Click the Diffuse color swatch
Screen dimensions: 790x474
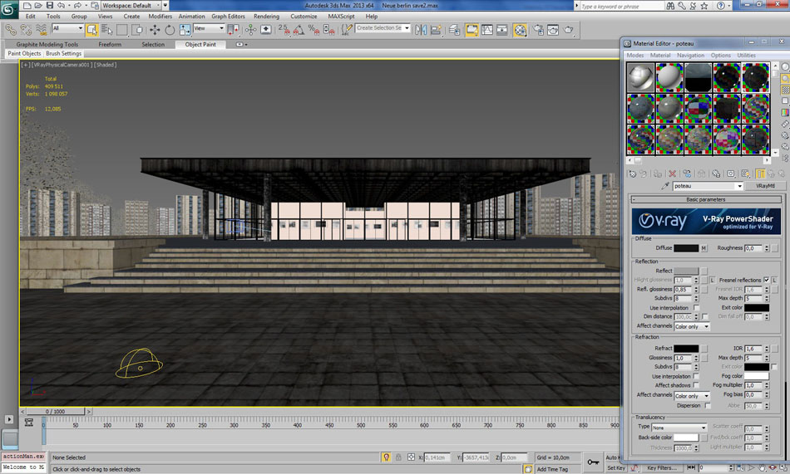pyautogui.click(x=686, y=248)
